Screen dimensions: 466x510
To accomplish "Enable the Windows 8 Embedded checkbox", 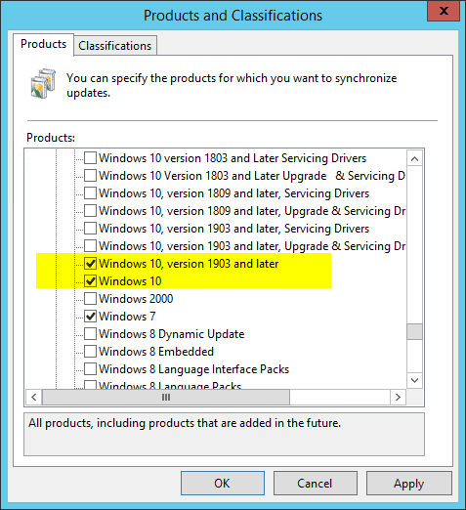I will coord(90,352).
